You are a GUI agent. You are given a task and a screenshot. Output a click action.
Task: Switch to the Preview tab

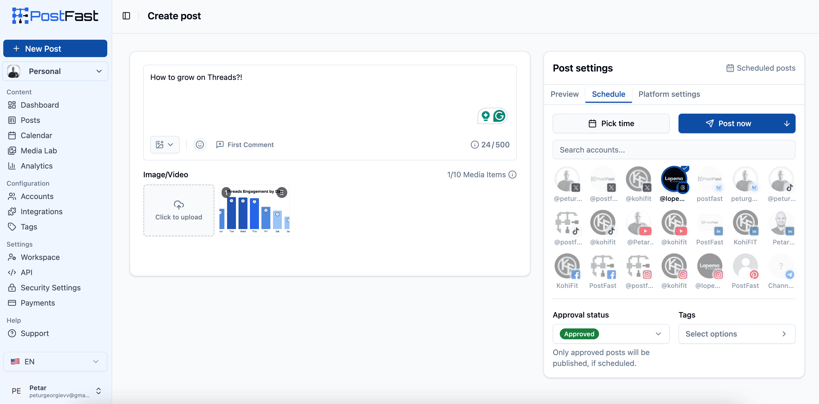click(564, 94)
